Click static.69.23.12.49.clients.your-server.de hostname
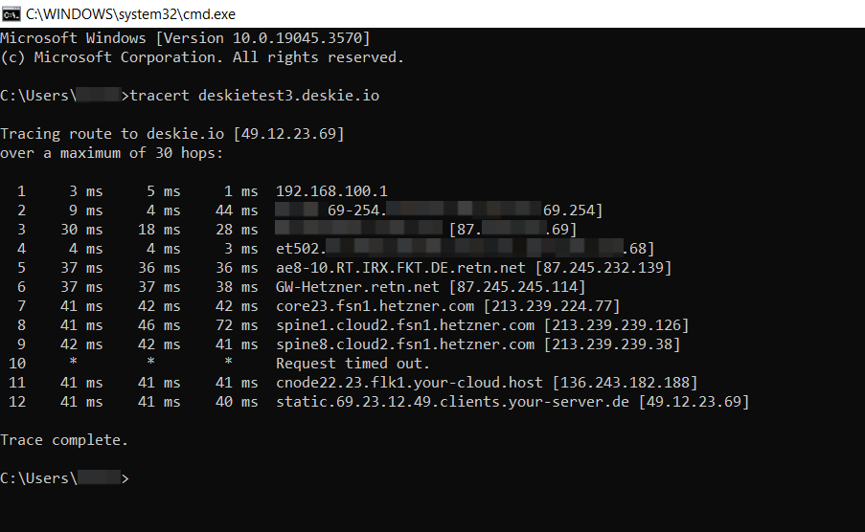 (452, 402)
